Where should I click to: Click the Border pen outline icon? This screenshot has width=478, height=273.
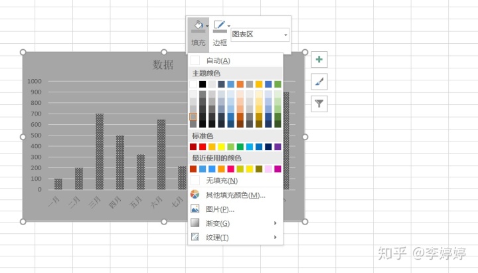point(220,26)
